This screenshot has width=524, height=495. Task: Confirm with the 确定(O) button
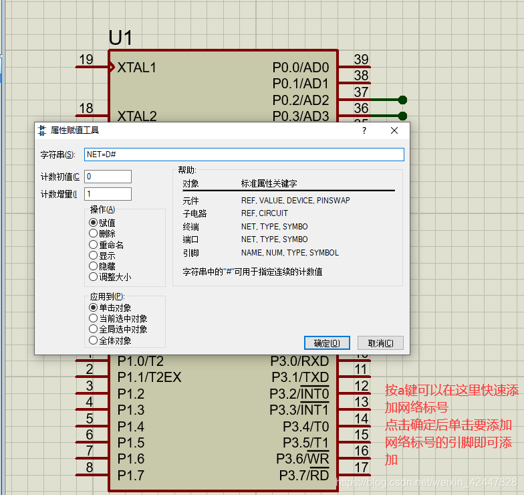click(x=327, y=342)
